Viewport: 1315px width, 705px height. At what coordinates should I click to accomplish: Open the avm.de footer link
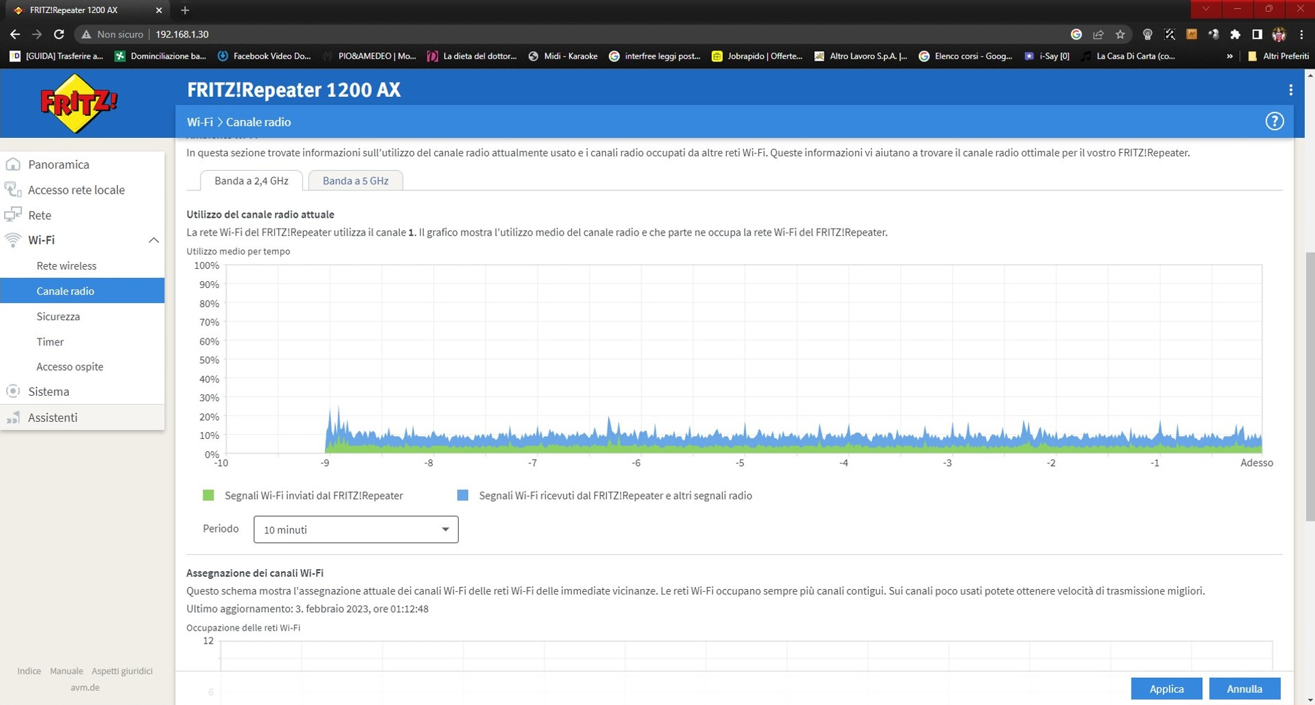[85, 687]
